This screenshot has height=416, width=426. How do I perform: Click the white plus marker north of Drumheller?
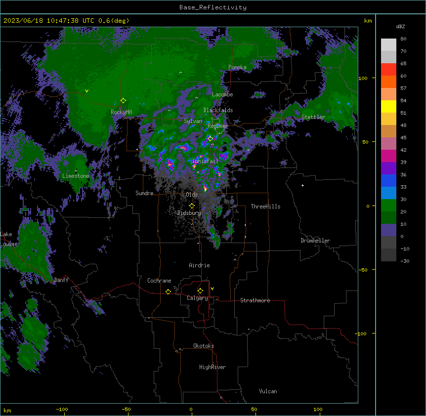click(x=302, y=185)
